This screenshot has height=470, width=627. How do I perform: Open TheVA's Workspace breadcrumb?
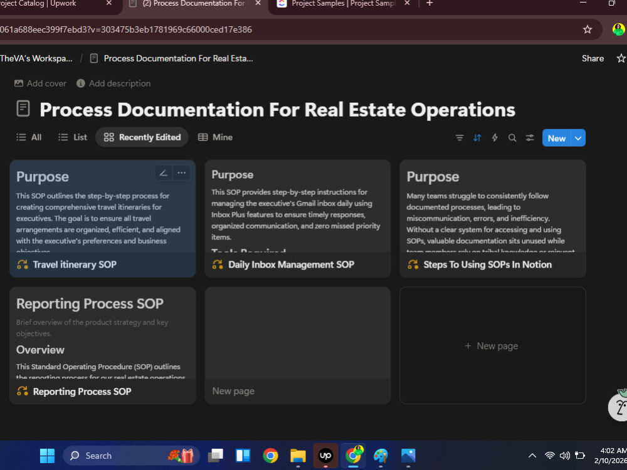[x=36, y=58]
